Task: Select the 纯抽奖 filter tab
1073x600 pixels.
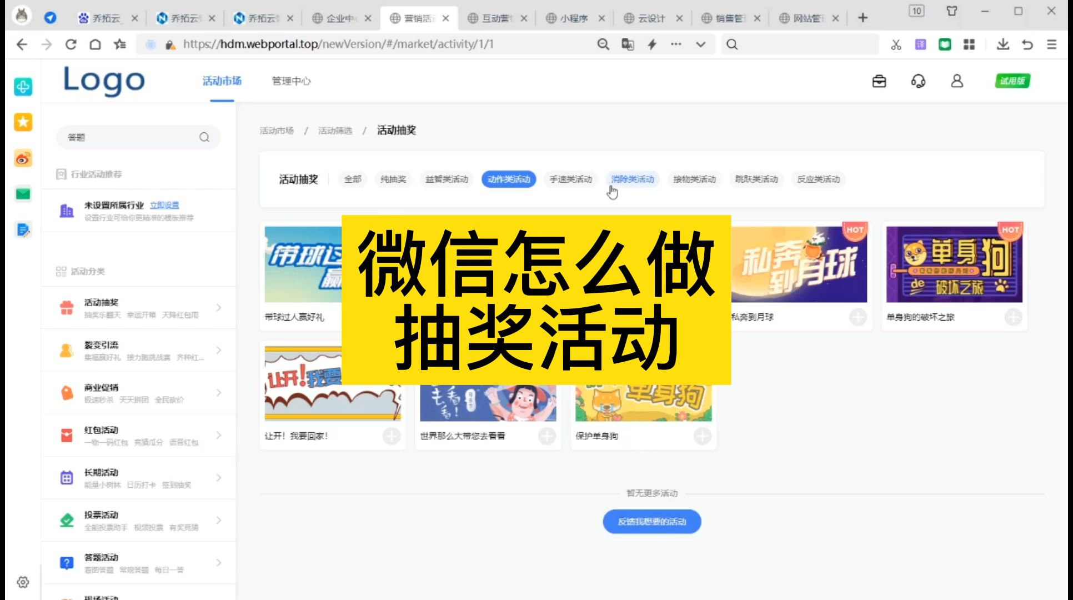Action: [393, 179]
